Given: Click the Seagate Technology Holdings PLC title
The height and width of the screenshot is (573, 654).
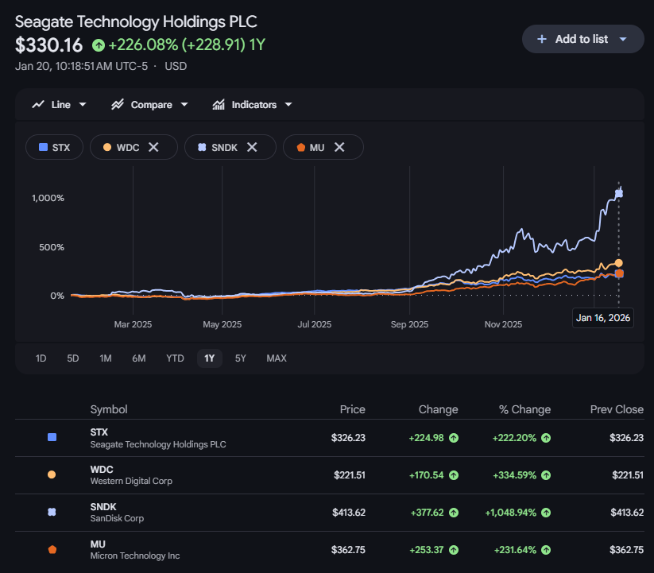Looking at the screenshot, I should point(136,21).
